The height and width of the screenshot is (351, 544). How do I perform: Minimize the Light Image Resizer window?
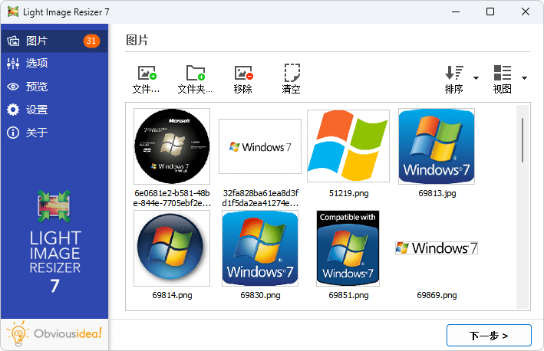[x=456, y=11]
